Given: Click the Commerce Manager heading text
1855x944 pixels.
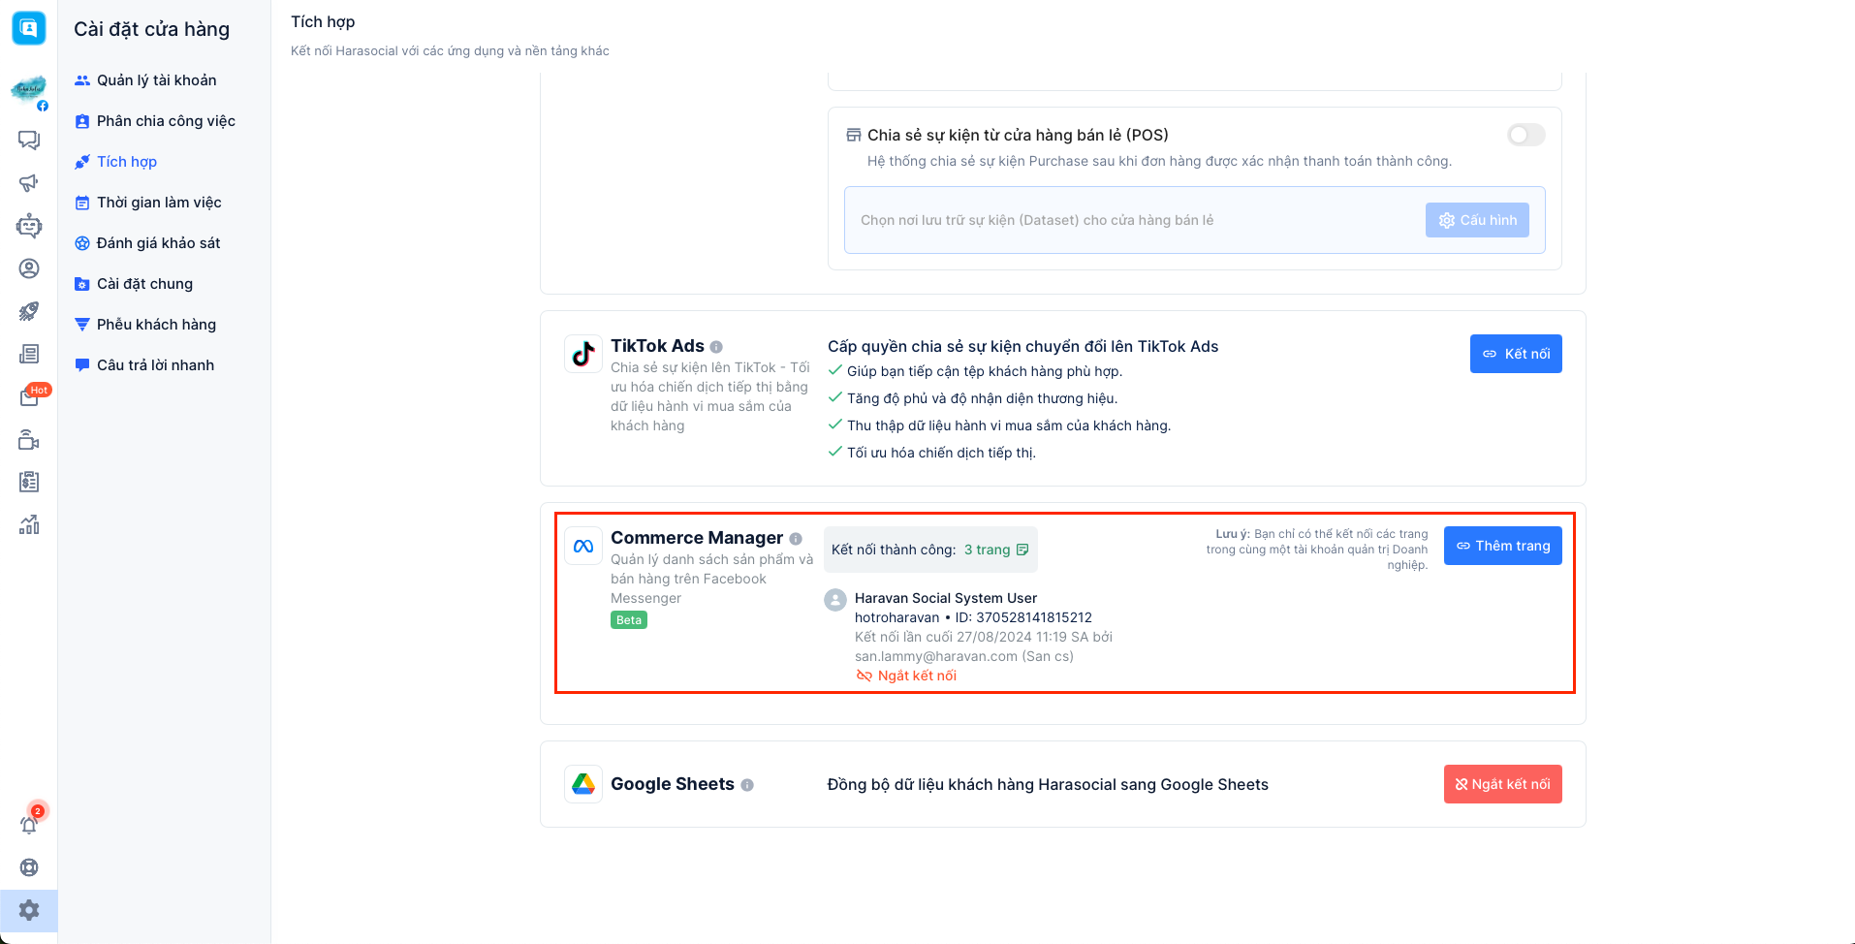Looking at the screenshot, I should [x=697, y=538].
